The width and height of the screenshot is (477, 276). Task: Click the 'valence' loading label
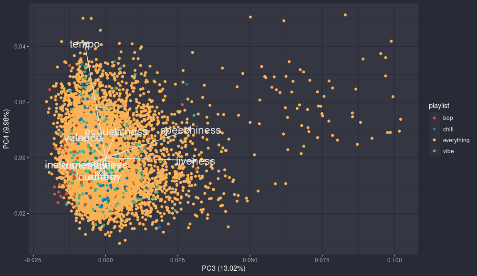[x=83, y=138]
